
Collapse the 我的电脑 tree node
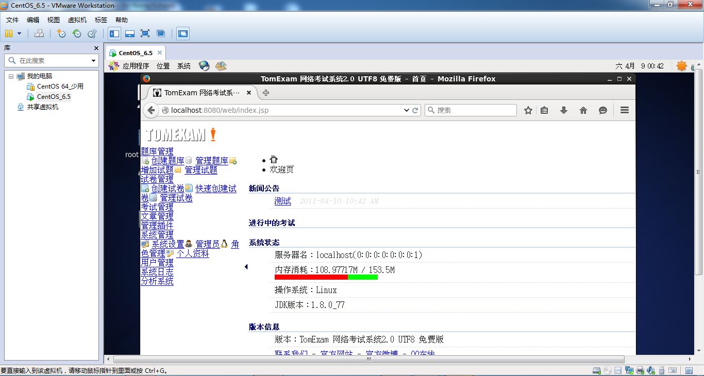coord(11,76)
